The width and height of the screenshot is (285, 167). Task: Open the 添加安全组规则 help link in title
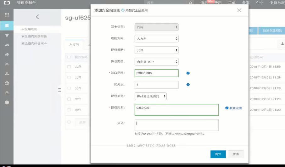click(x=136, y=10)
